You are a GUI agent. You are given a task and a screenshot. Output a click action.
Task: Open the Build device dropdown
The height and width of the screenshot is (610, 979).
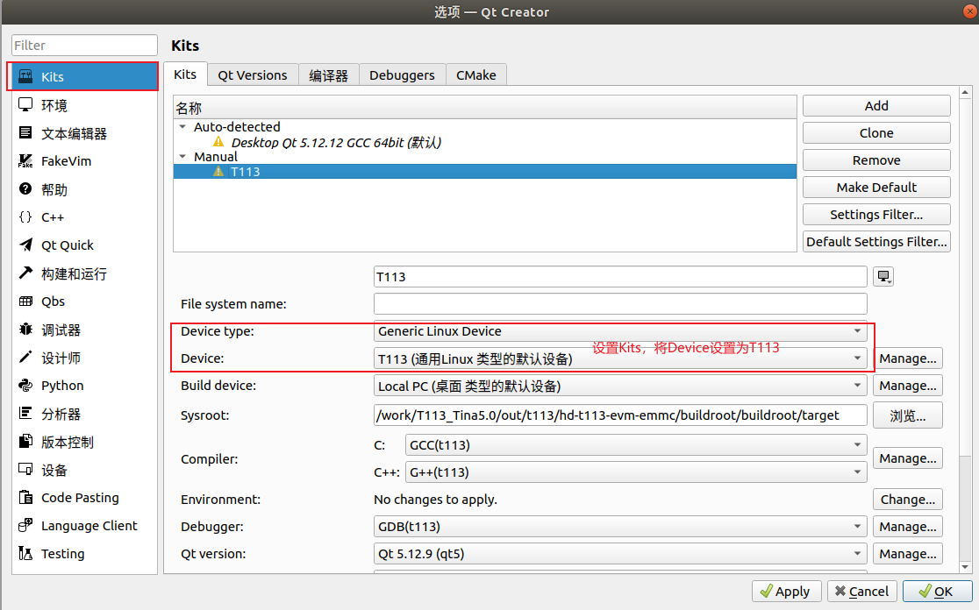pyautogui.click(x=620, y=387)
